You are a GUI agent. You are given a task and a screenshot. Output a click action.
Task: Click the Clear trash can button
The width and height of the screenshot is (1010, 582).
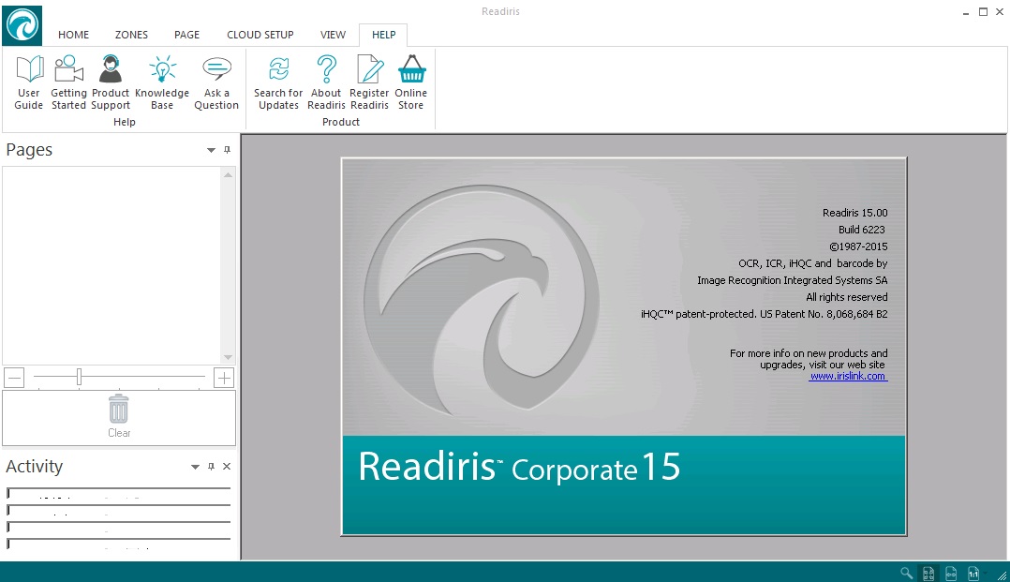coord(119,417)
